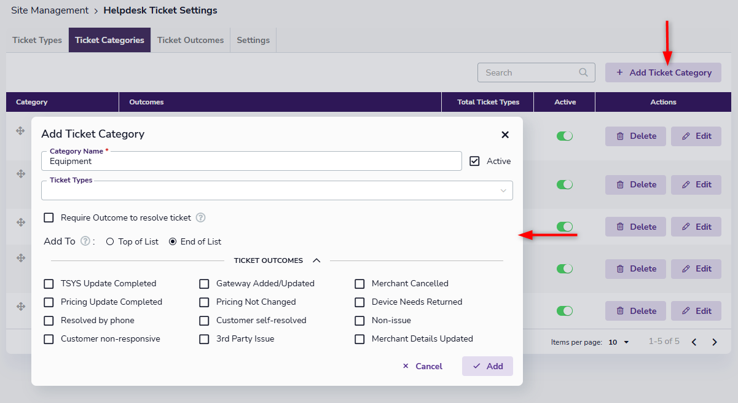Check Merchant Cancelled outcome
This screenshot has width=738, height=403.
click(x=359, y=284)
